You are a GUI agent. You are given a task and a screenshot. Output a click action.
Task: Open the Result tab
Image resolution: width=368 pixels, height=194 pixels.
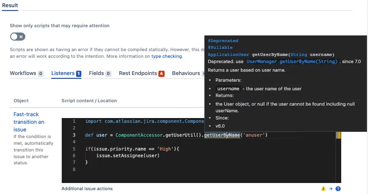pos(10,5)
